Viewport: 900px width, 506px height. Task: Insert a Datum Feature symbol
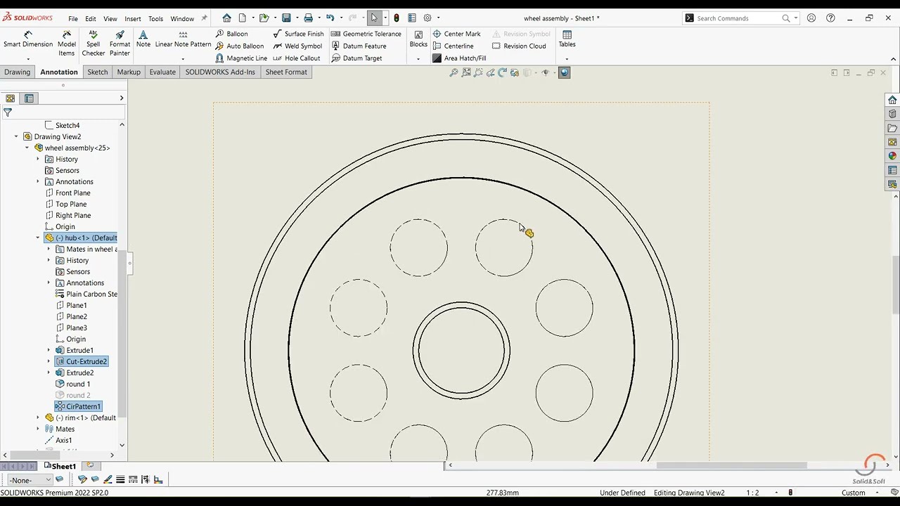click(359, 46)
